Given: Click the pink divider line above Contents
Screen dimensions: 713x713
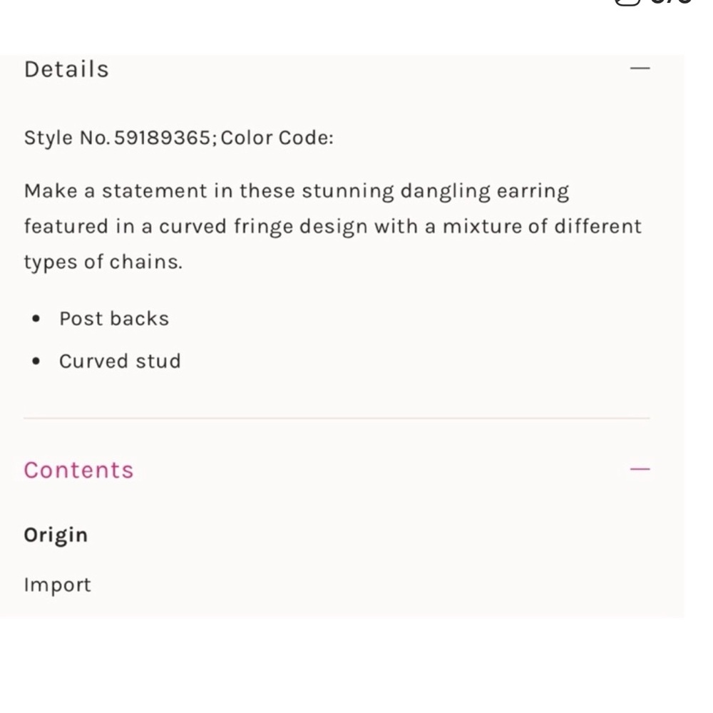Looking at the screenshot, I should 336,419.
